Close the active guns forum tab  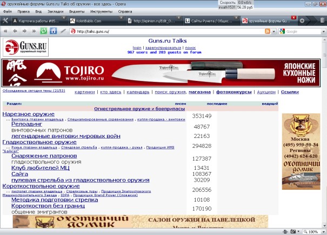294,18
